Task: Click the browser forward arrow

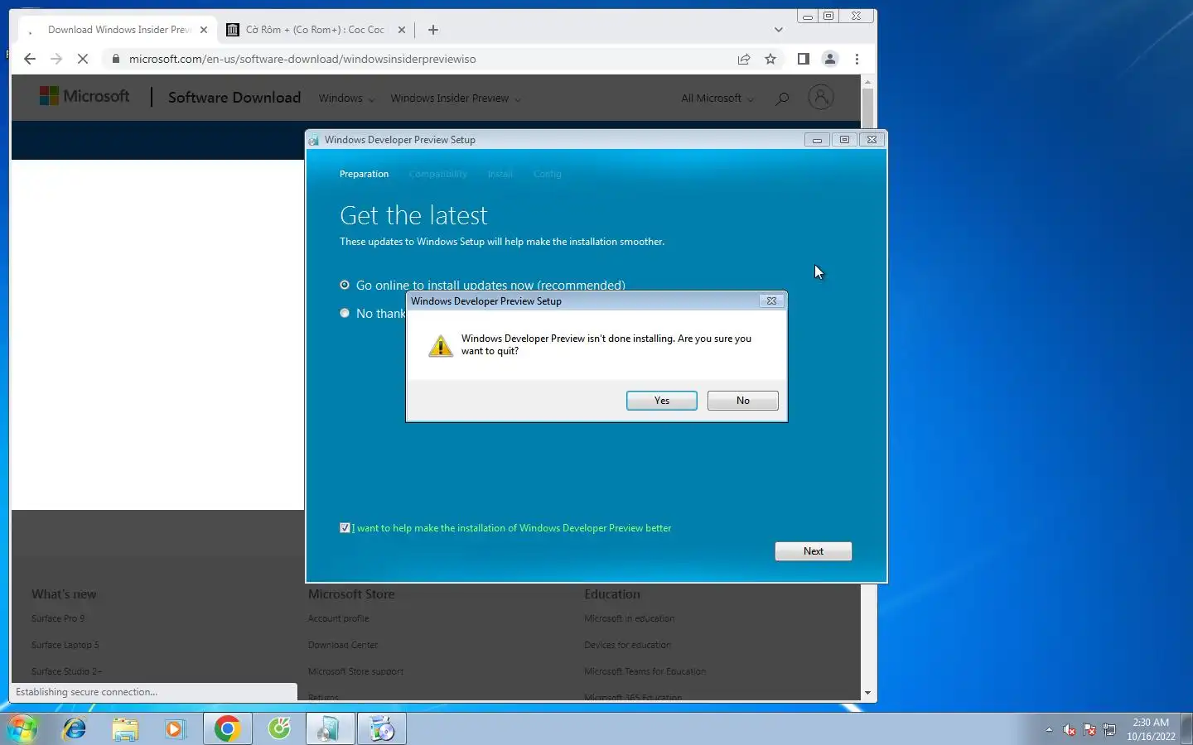Action: [56, 59]
